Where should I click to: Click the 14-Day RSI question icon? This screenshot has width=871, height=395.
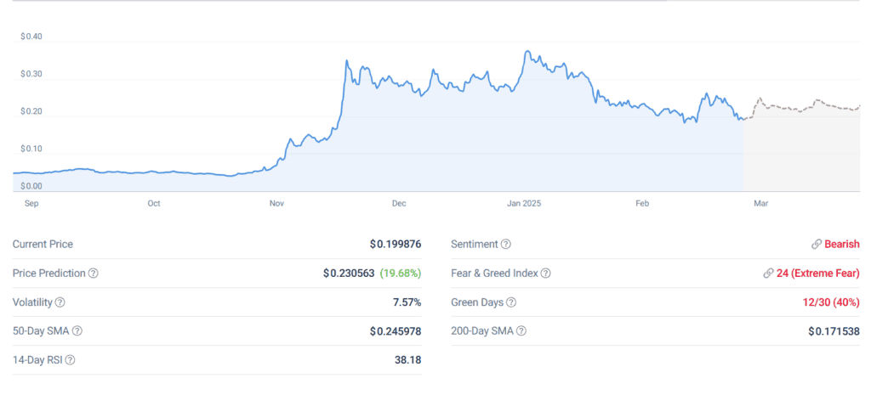click(x=70, y=360)
